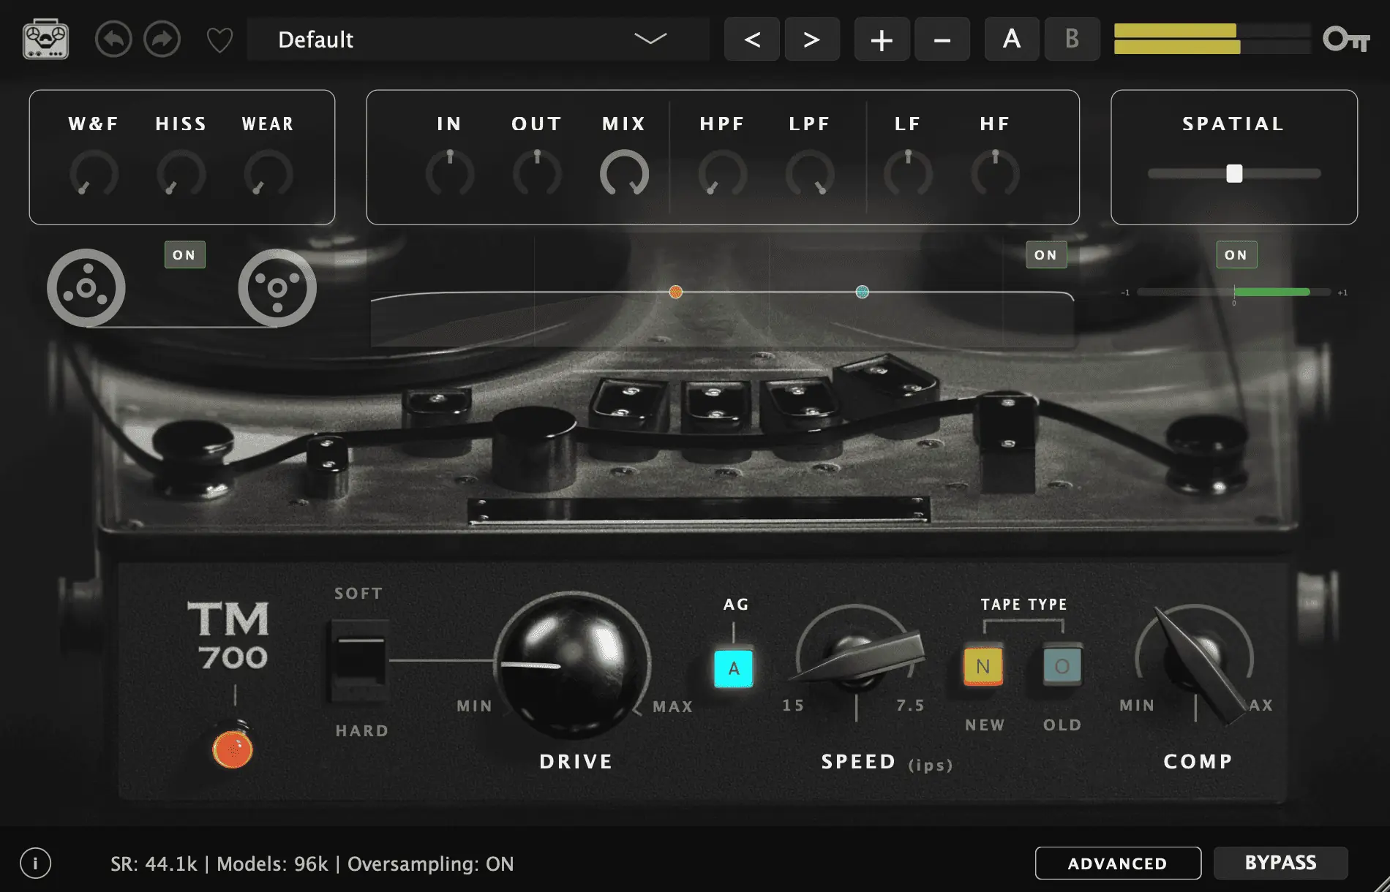This screenshot has width=1390, height=892.
Task: Toggle the ON switch above the output meter
Action: click(1236, 254)
